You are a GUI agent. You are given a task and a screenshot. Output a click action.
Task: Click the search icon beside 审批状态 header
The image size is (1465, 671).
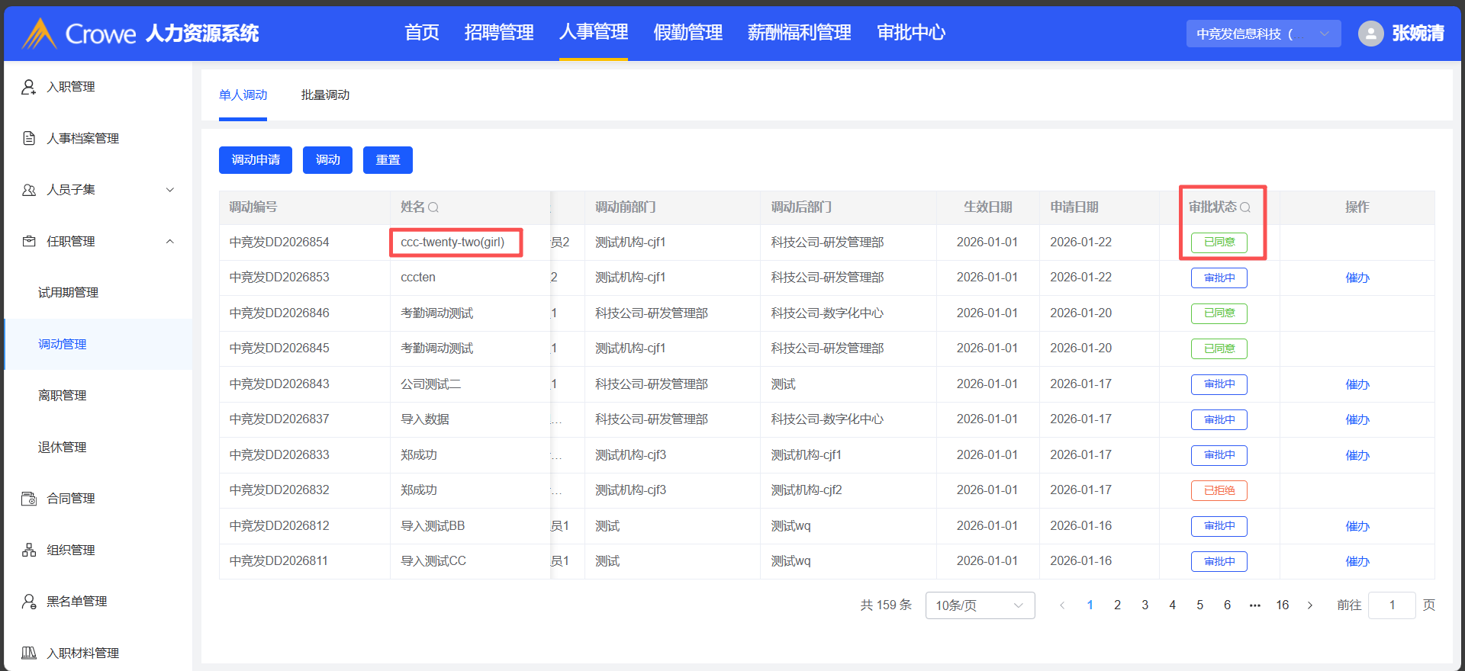(1244, 207)
